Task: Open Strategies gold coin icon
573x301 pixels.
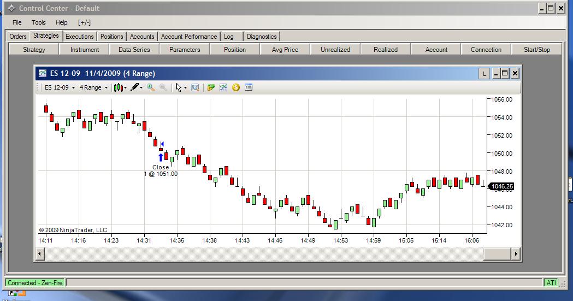Action: point(236,87)
